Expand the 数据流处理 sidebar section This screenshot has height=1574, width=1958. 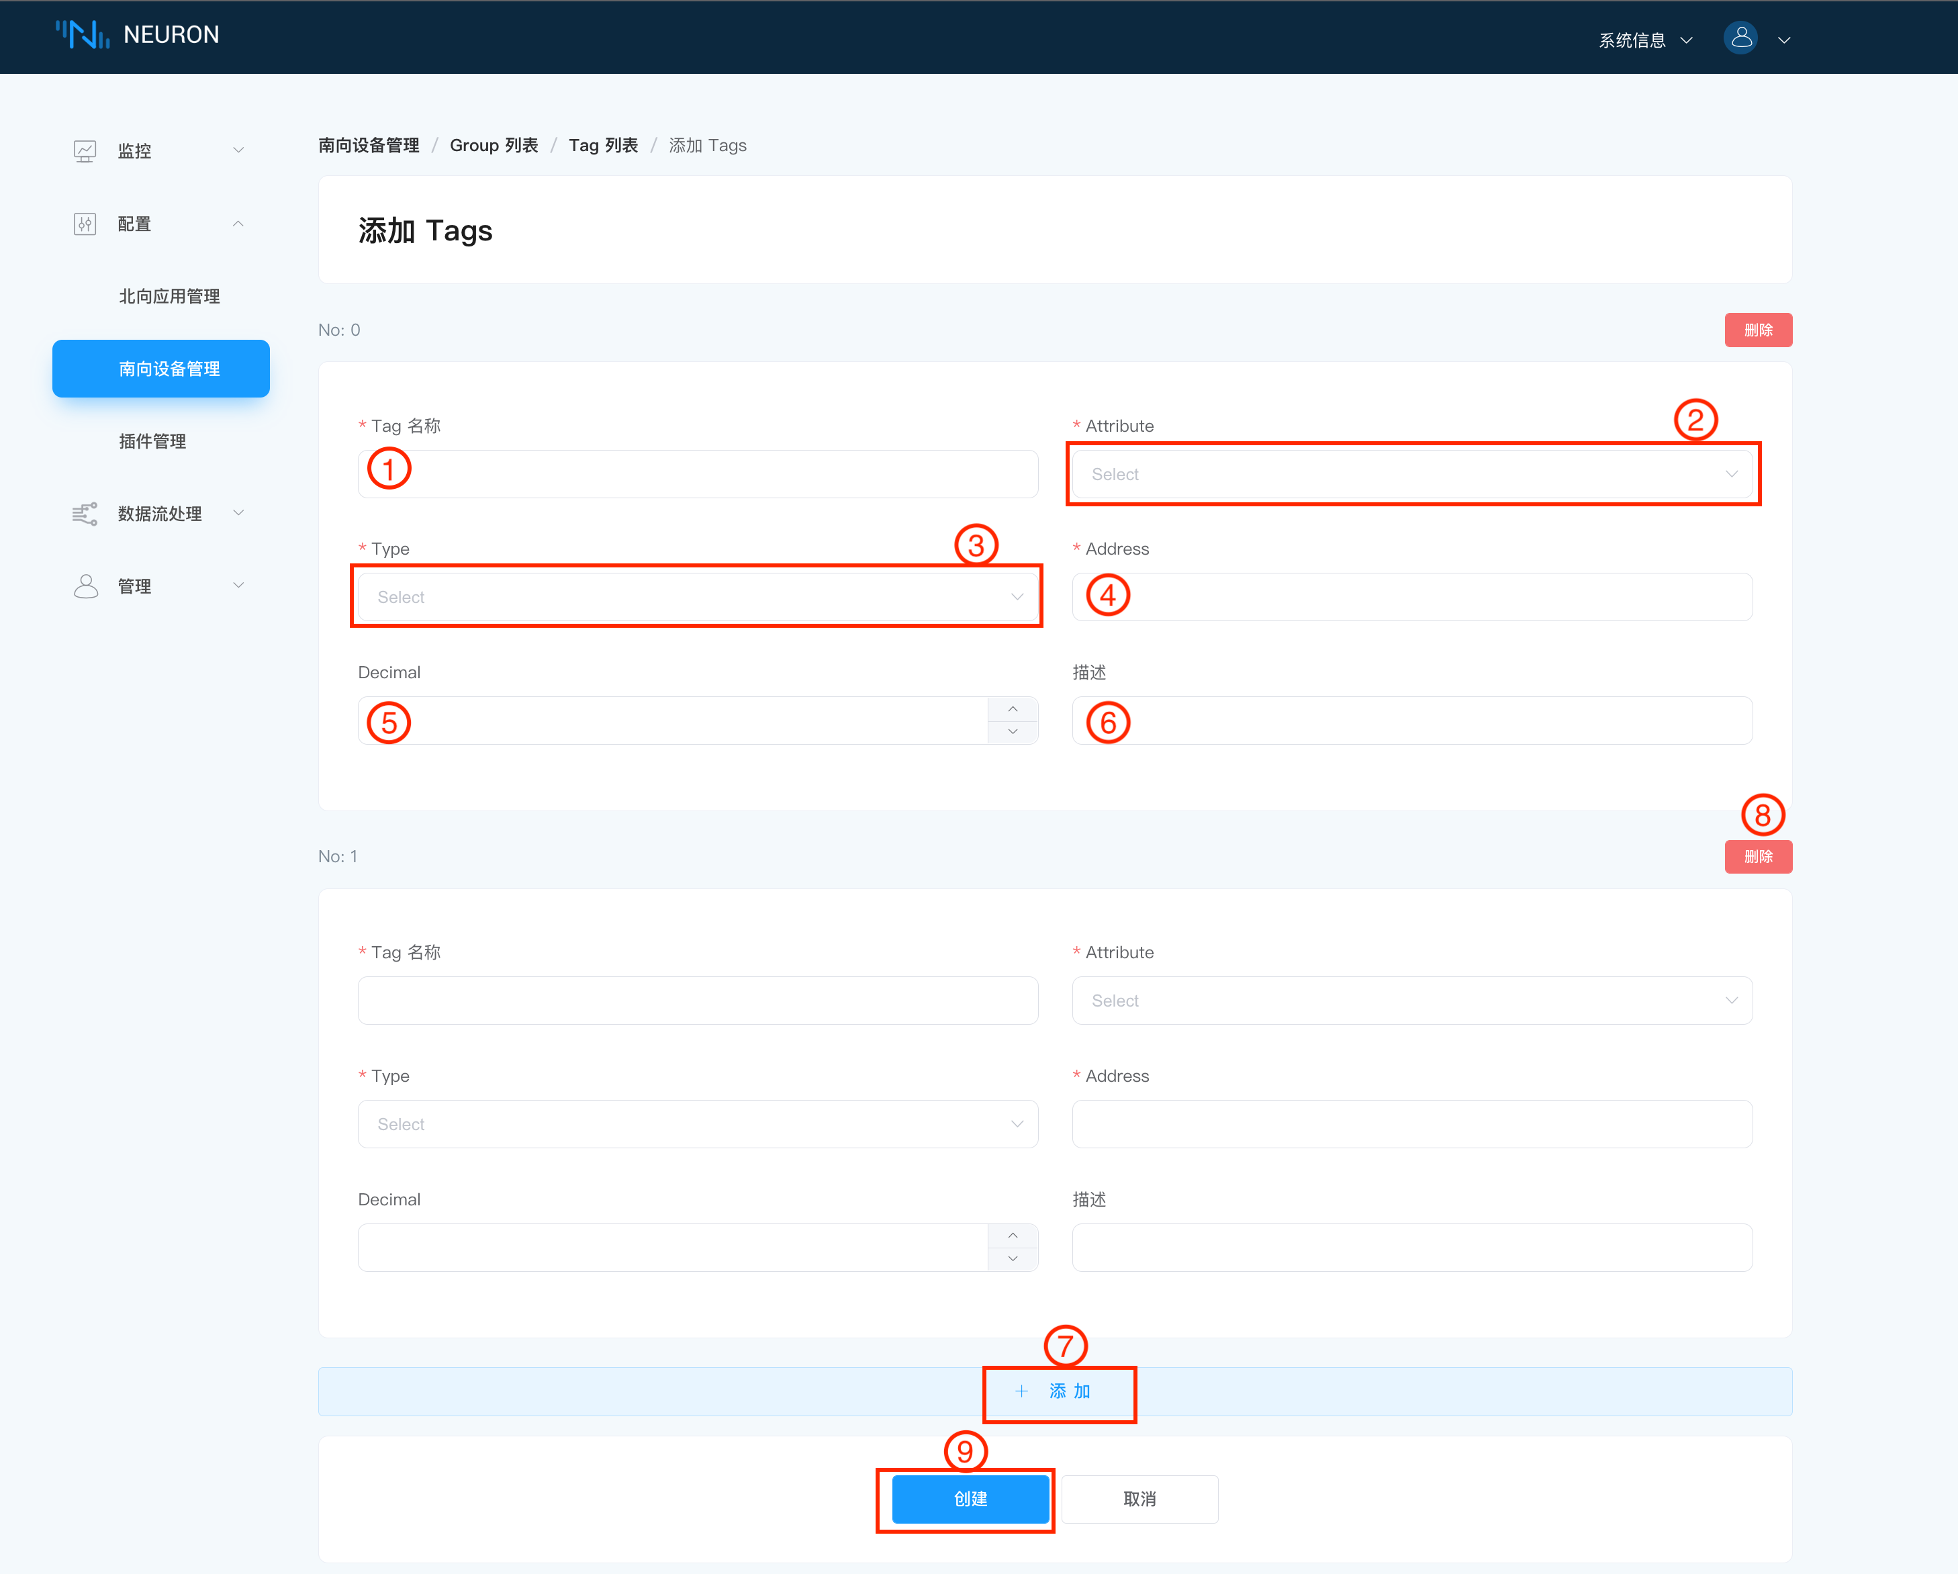point(160,514)
